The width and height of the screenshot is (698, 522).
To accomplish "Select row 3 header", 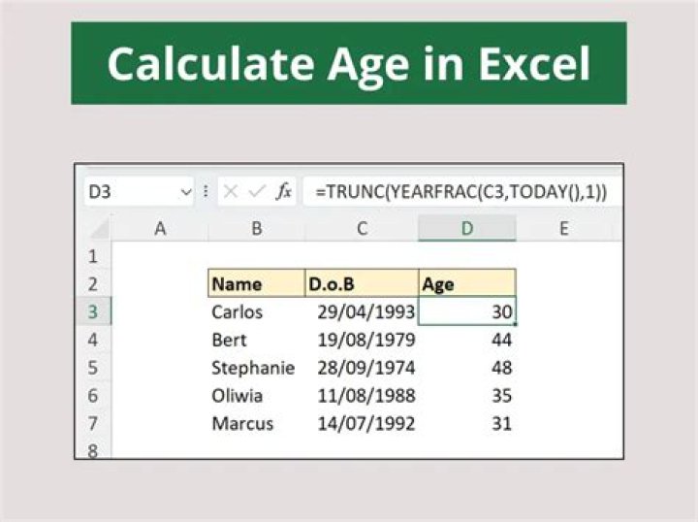I will (x=93, y=311).
